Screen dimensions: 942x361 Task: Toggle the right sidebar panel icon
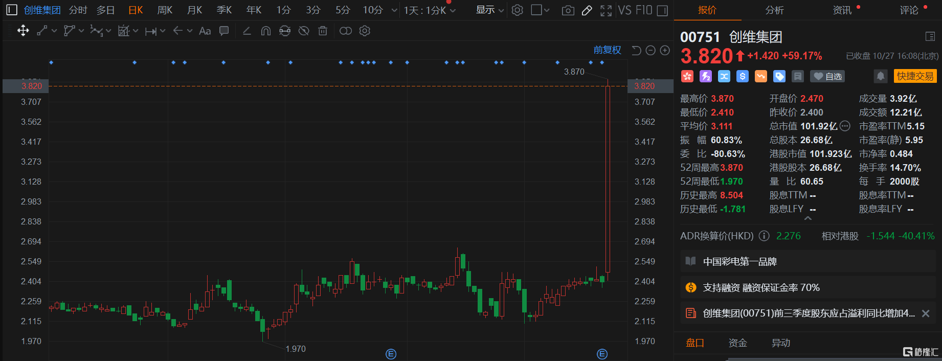662,10
